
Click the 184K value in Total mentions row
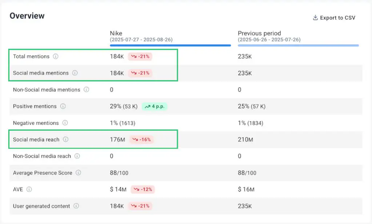pyautogui.click(x=117, y=56)
